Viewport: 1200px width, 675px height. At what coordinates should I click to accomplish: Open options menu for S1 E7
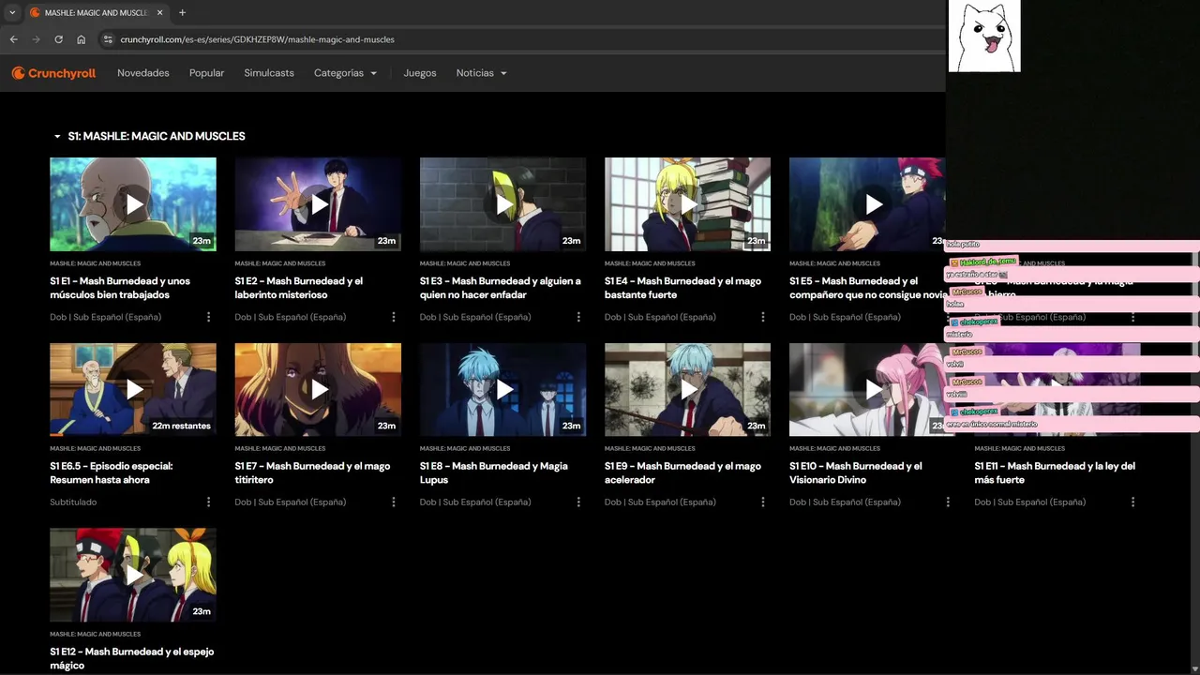pyautogui.click(x=393, y=502)
